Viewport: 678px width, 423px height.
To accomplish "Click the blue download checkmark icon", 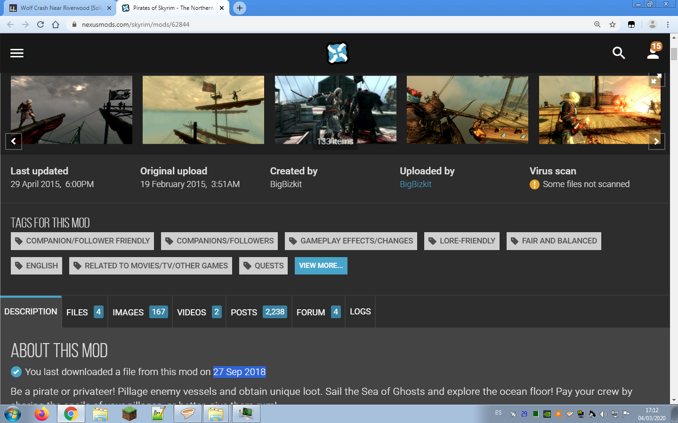I will click(16, 372).
